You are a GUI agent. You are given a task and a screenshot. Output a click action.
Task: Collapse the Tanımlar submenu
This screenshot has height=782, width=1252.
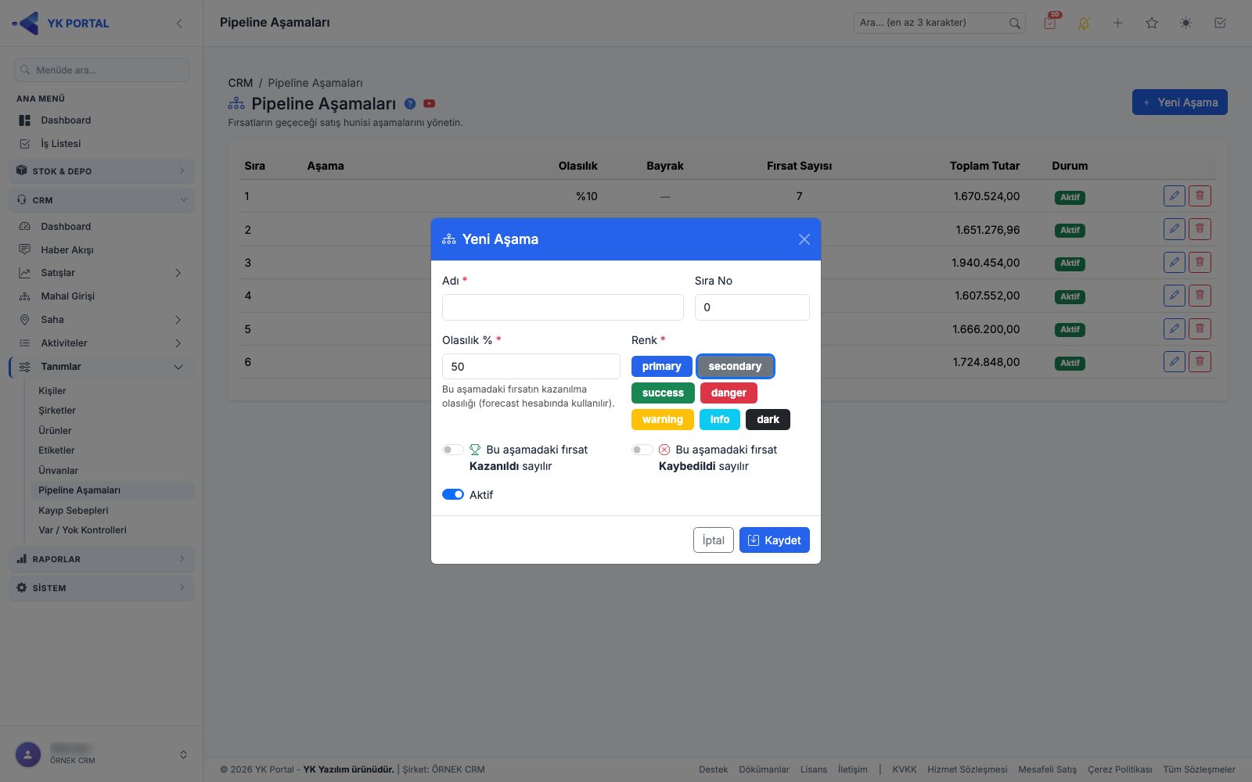pyautogui.click(x=102, y=367)
